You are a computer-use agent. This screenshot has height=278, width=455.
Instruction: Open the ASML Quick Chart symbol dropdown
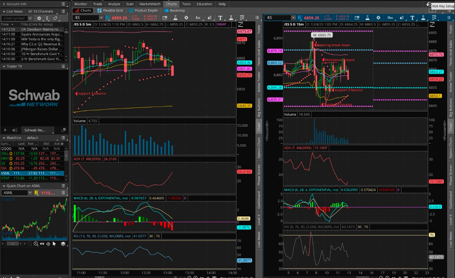tap(30, 192)
